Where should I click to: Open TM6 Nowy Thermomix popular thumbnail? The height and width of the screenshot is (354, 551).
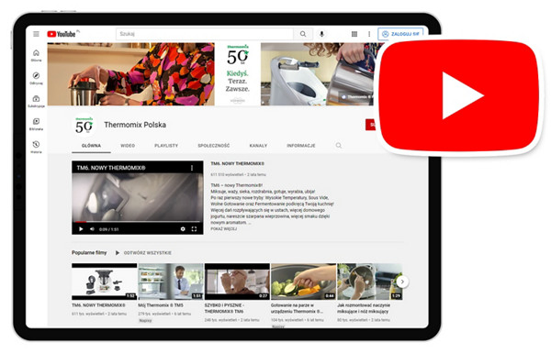pyautogui.click(x=104, y=282)
